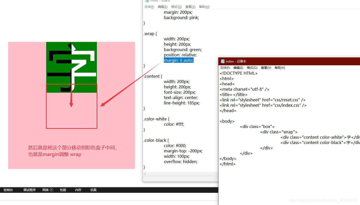
Task: Click the '</html>' closing tag line
Action: pyautogui.click(x=228, y=164)
